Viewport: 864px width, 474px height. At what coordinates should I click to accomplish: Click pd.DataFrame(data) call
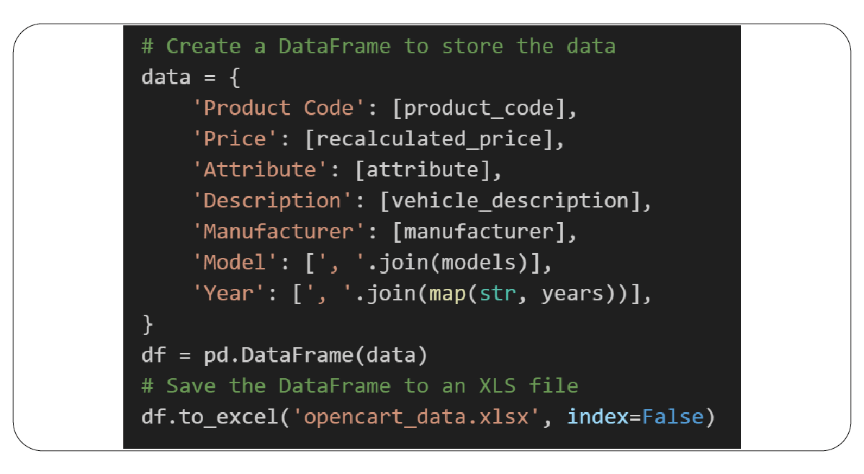pyautogui.click(x=317, y=356)
